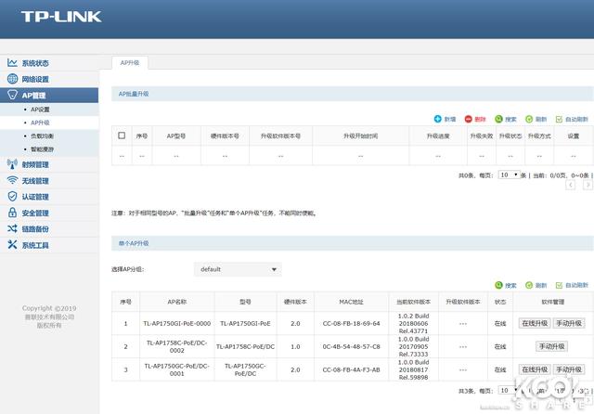This screenshot has width=594, height=414.
Task: Click AP name TL-AP1758C-PoE/DC-0002
Action: (177, 346)
